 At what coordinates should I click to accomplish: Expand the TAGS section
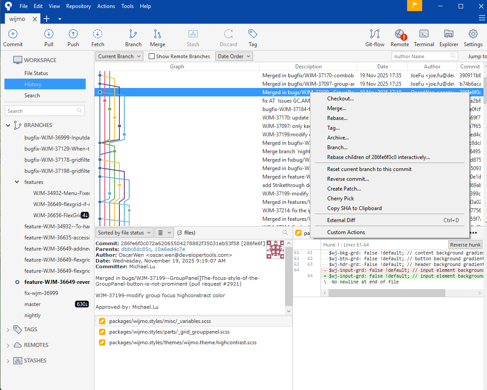(x=8, y=330)
